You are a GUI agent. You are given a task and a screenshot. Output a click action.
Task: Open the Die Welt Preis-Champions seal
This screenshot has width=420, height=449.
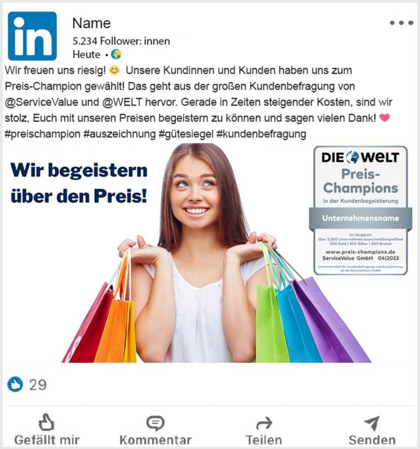coord(361,211)
